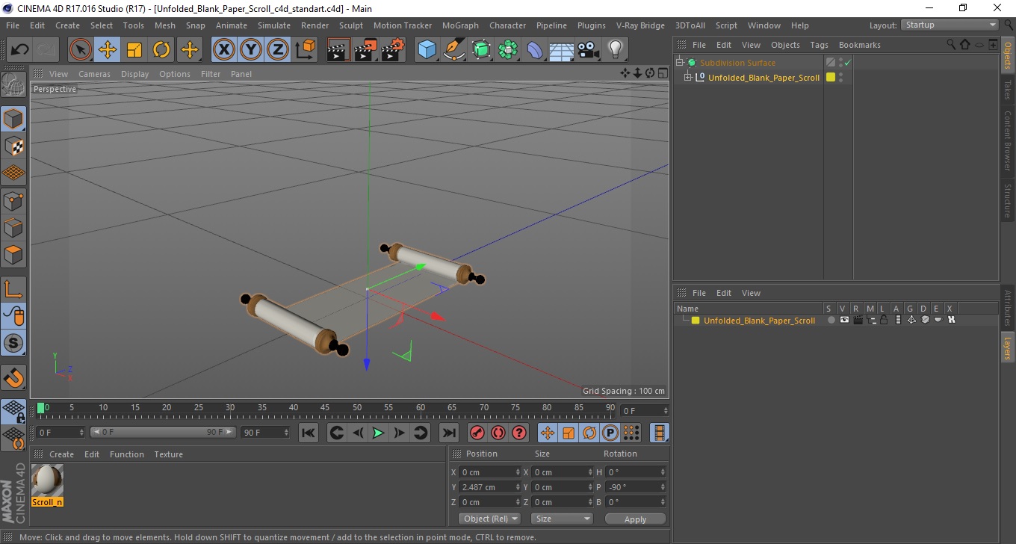Toggle Autokeying button
The height and width of the screenshot is (544, 1016).
pos(498,433)
